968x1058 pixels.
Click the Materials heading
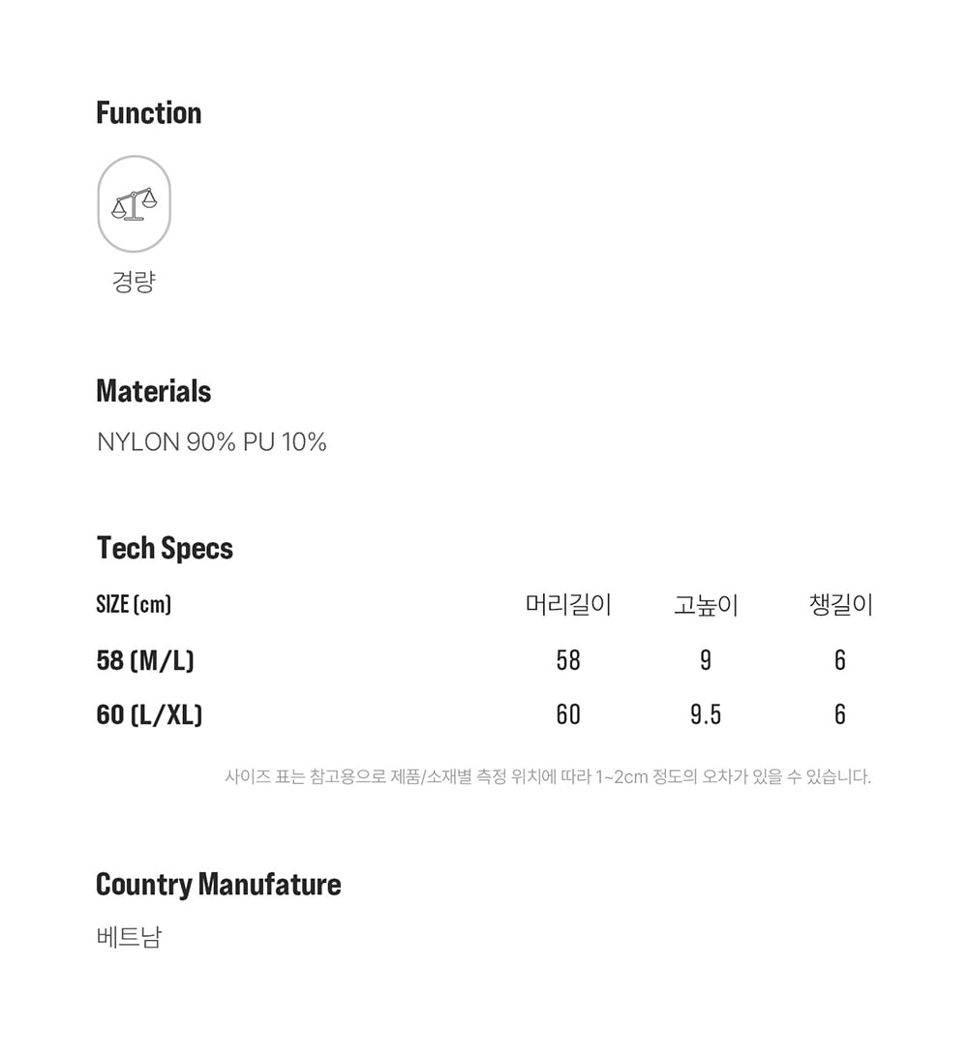[x=154, y=391]
